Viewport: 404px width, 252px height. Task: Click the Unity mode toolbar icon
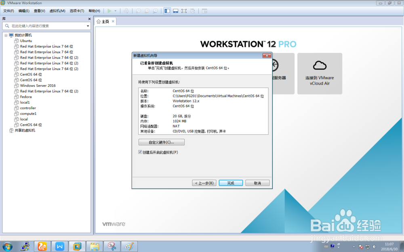tap(192, 11)
